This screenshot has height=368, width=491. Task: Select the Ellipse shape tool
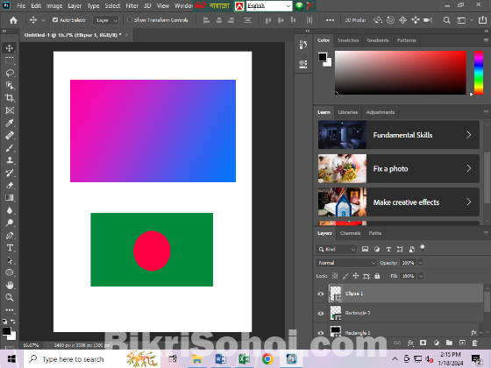click(10, 272)
